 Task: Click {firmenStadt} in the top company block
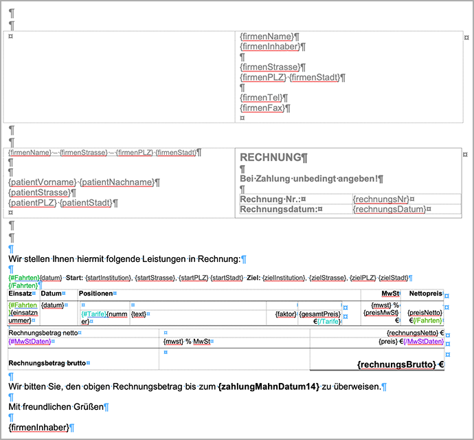[x=315, y=77]
